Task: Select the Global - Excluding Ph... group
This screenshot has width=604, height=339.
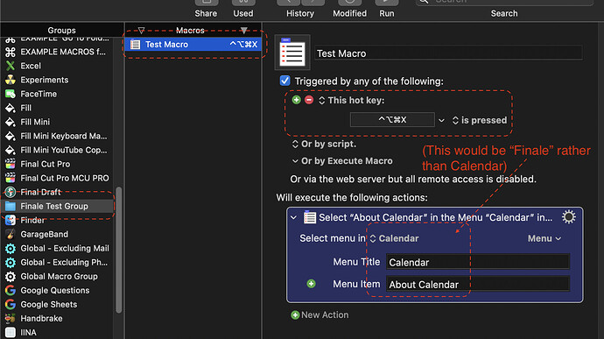Action: click(57, 262)
